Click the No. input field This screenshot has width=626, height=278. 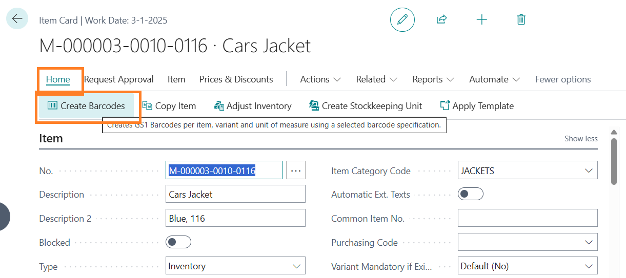tap(224, 171)
